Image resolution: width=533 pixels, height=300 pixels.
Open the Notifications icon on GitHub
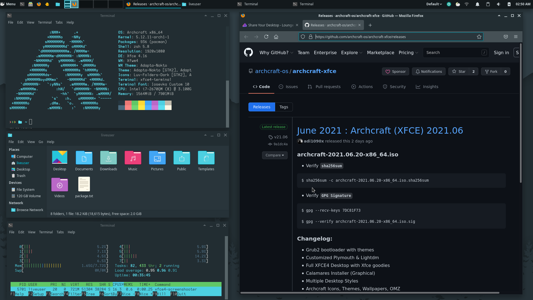pos(429,71)
